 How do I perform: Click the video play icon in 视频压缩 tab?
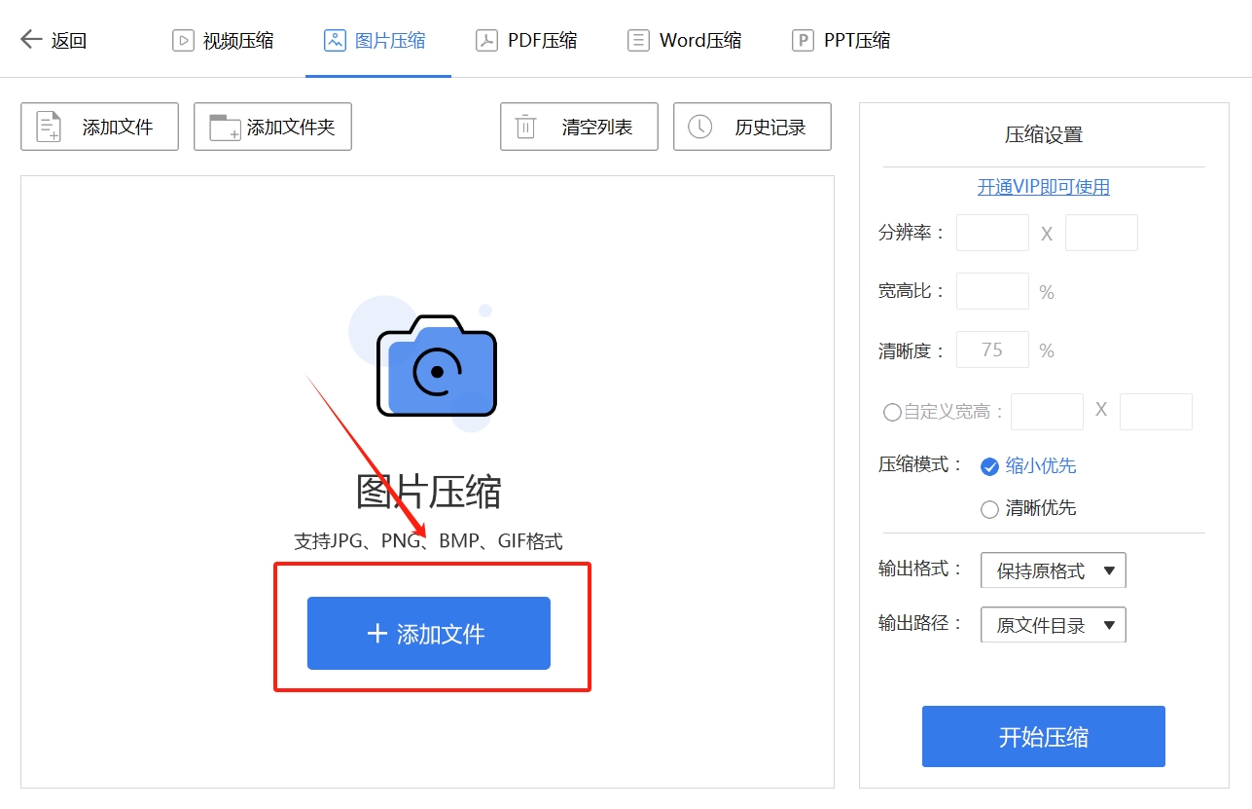tap(183, 40)
